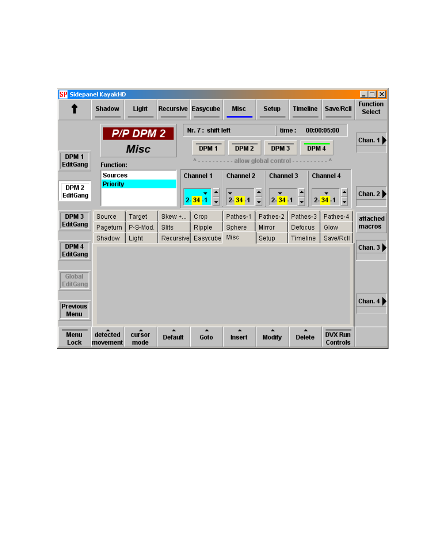Switch to the Sphere tab
Screen dimensions: 433x558
pos(239,227)
